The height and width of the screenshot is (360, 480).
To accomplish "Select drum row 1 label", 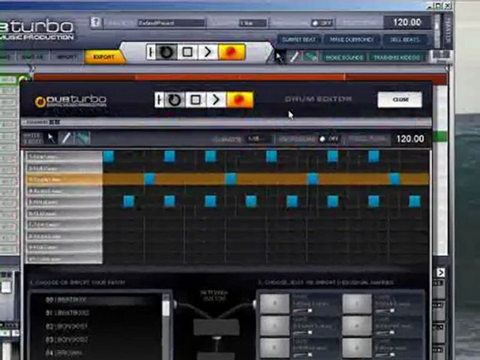I will pos(63,156).
